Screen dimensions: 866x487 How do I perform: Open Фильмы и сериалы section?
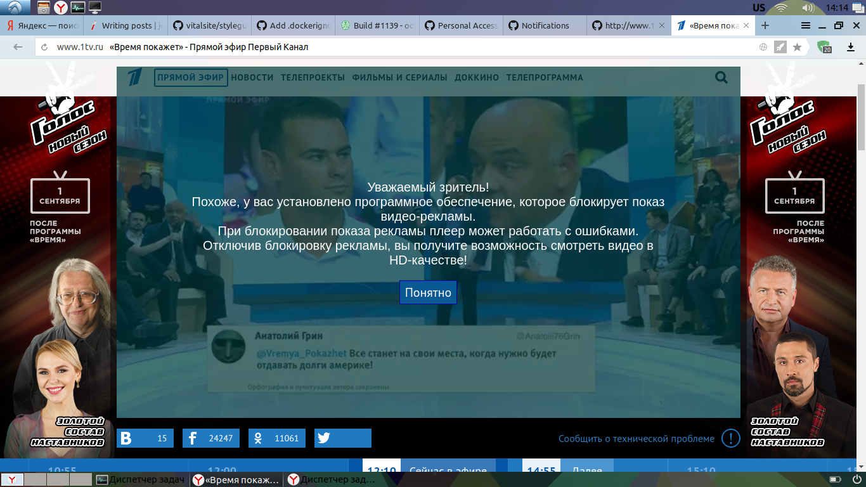(399, 77)
